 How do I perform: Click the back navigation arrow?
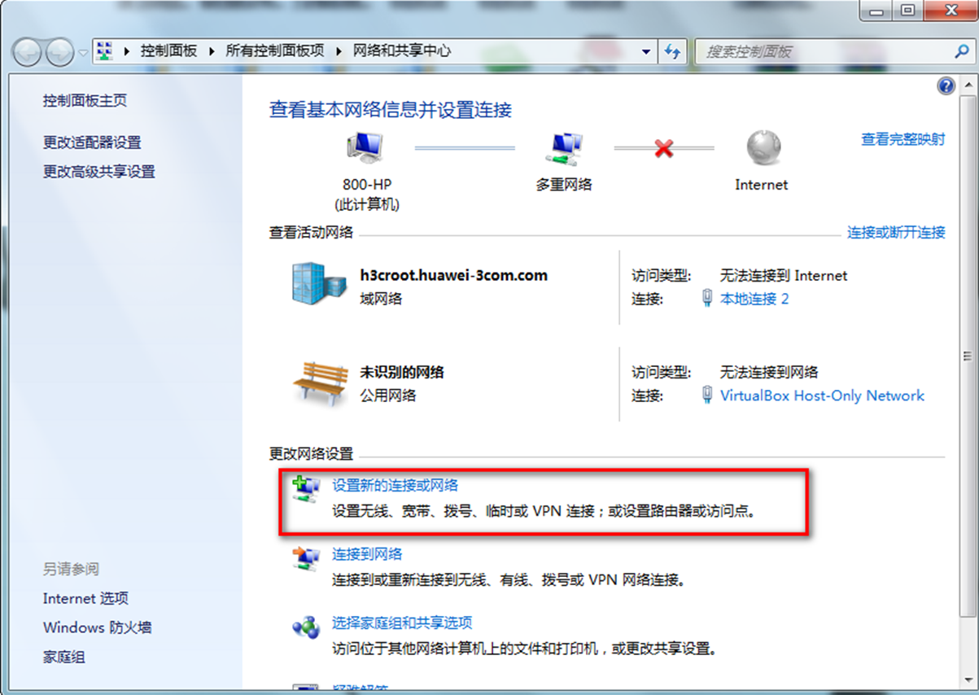(x=28, y=53)
